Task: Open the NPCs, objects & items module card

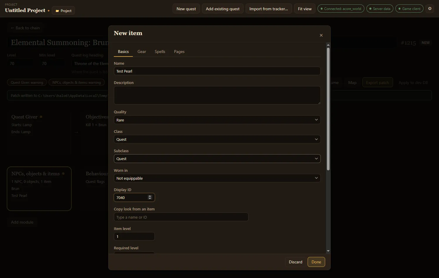Action: 39,189
